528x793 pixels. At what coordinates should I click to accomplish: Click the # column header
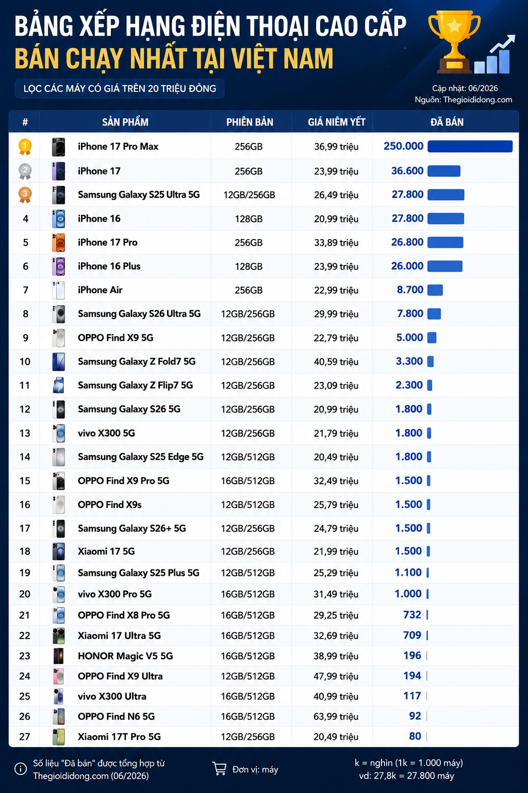[x=25, y=122]
